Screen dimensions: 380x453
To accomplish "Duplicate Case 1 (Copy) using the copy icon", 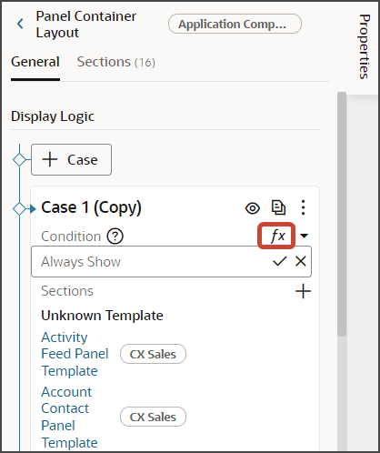I will click(x=278, y=208).
